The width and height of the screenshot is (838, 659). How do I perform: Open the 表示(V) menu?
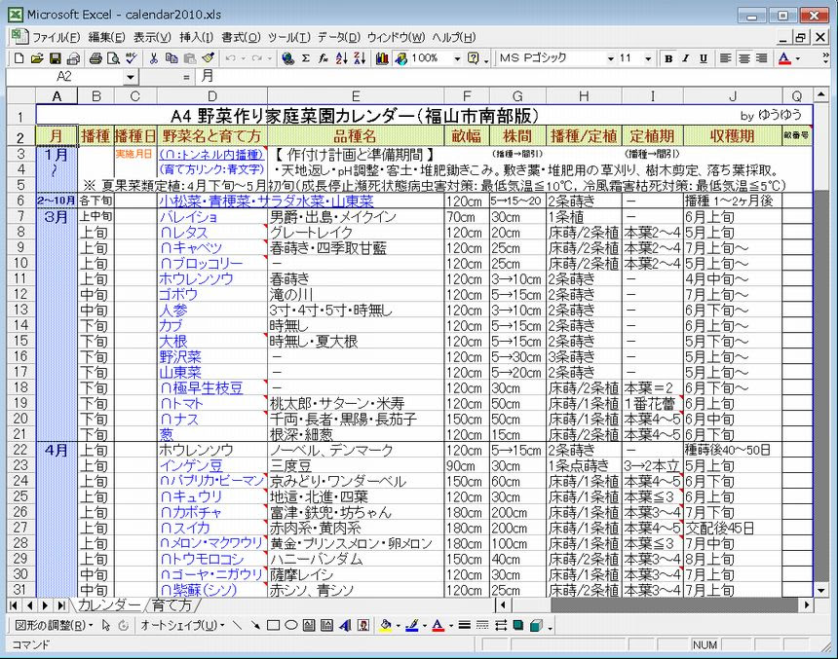click(x=152, y=37)
